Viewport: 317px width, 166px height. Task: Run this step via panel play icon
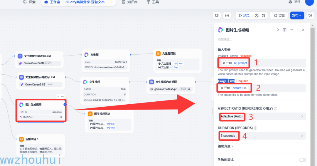pyautogui.click(x=278, y=30)
